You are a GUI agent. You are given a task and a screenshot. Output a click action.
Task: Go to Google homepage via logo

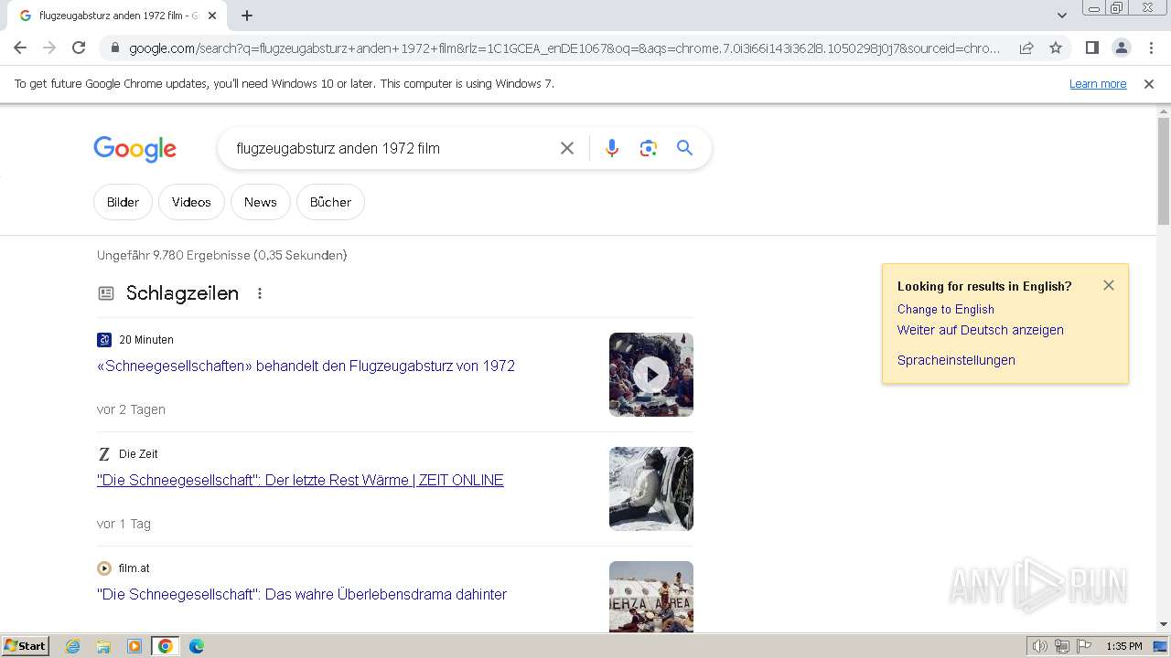134,149
